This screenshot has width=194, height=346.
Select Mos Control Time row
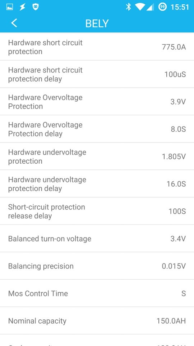[x=97, y=293]
